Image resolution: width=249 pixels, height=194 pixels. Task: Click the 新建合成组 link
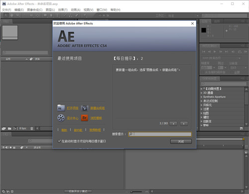point(98,108)
